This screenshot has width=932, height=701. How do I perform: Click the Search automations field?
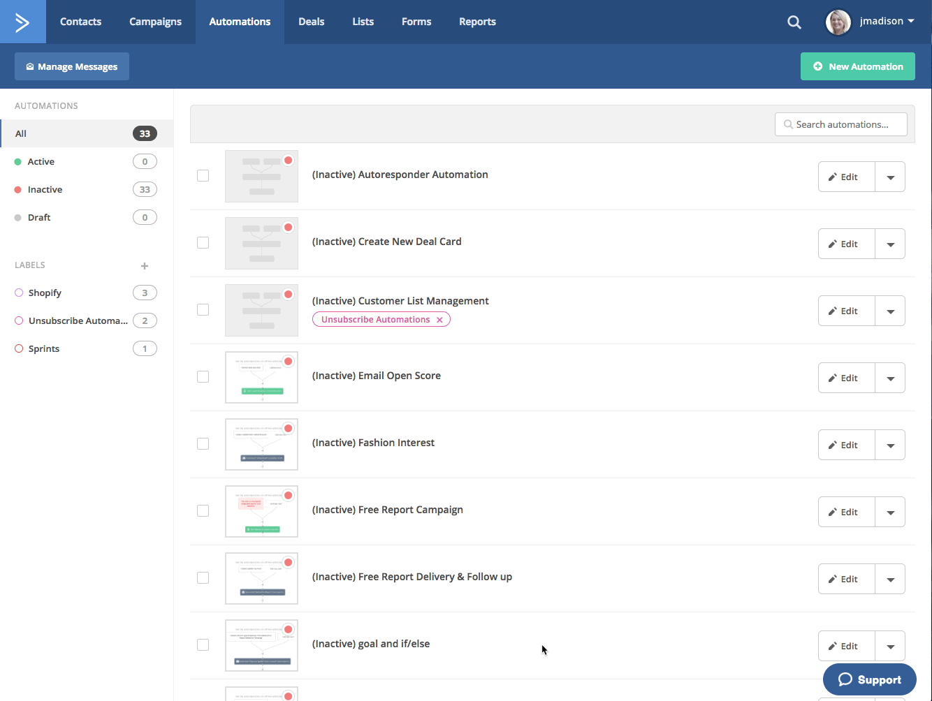pos(841,124)
